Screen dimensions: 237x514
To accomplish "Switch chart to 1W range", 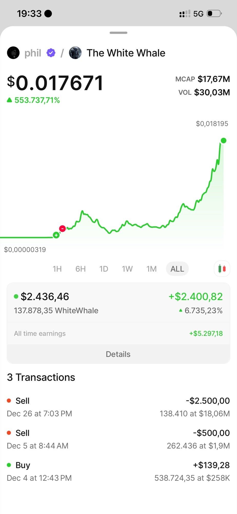I will tap(127, 269).
